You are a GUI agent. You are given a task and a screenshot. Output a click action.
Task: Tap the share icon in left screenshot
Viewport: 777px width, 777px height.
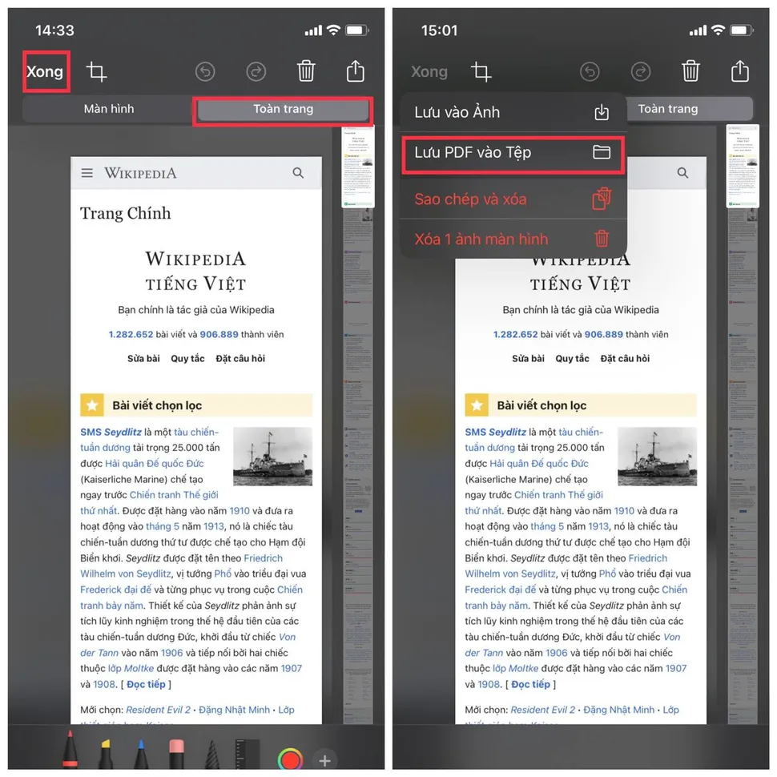click(356, 70)
